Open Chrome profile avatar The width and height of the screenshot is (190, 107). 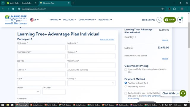tap(182, 9)
